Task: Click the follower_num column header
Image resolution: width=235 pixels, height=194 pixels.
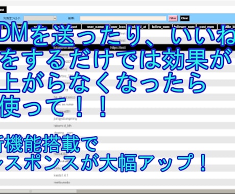Action: [184, 27]
